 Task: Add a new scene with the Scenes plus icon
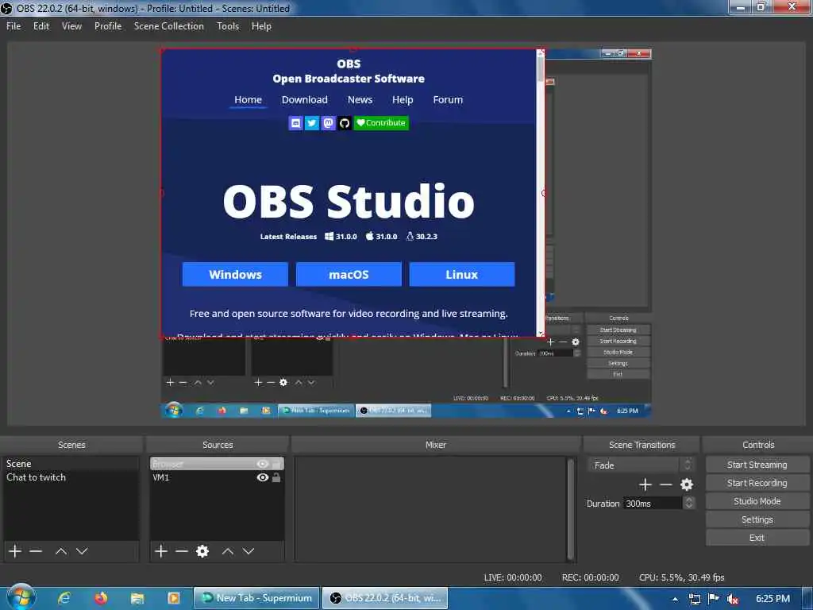point(15,551)
